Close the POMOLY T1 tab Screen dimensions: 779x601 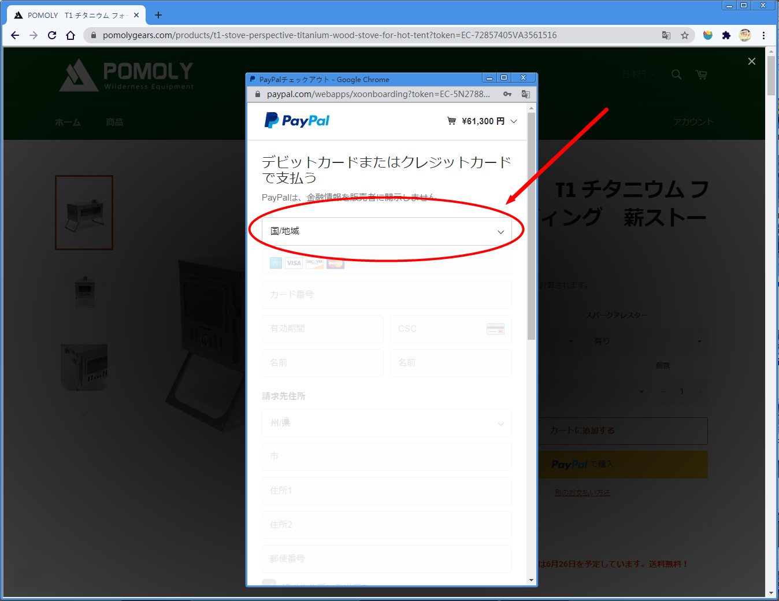136,15
